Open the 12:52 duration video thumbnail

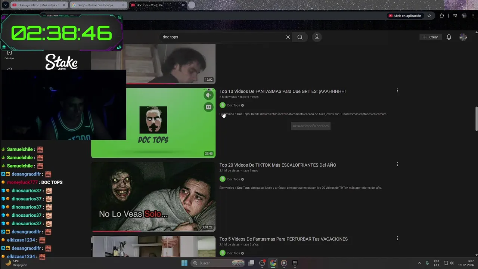click(x=170, y=64)
